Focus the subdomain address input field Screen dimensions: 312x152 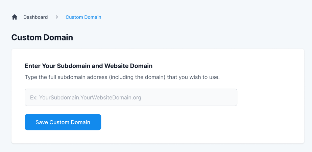point(131,97)
